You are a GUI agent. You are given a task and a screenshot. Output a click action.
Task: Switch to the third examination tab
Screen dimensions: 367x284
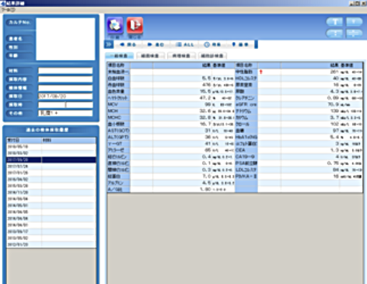coord(181,56)
